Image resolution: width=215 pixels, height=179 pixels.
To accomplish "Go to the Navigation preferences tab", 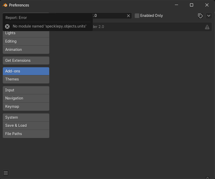I will 26,98.
